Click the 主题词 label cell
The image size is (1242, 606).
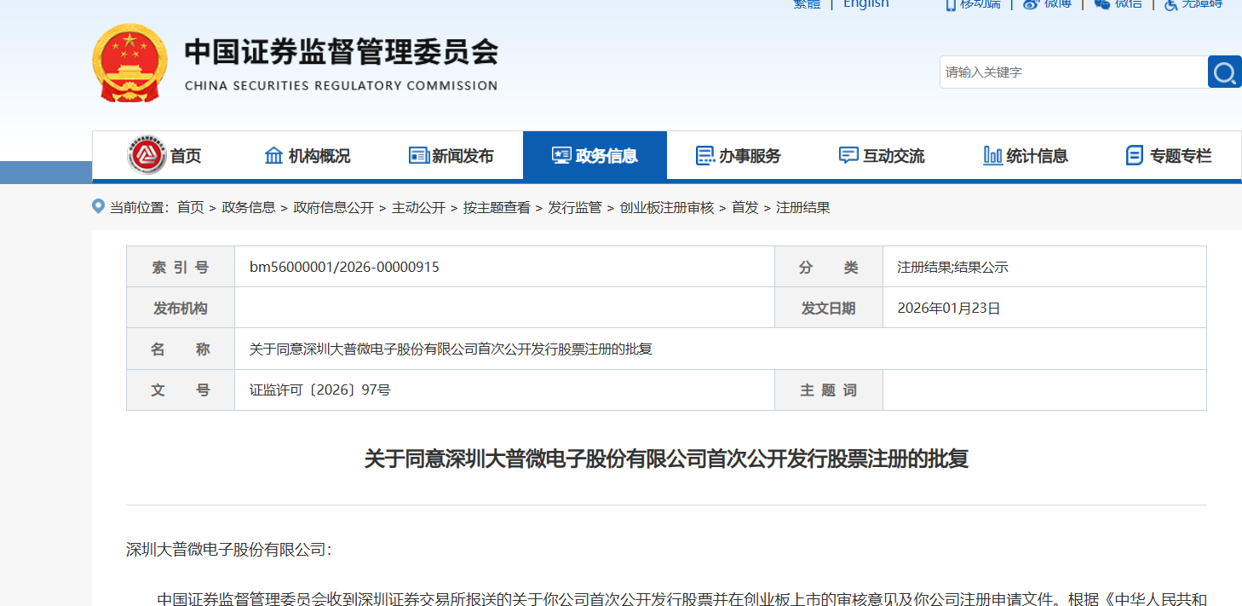[829, 390]
